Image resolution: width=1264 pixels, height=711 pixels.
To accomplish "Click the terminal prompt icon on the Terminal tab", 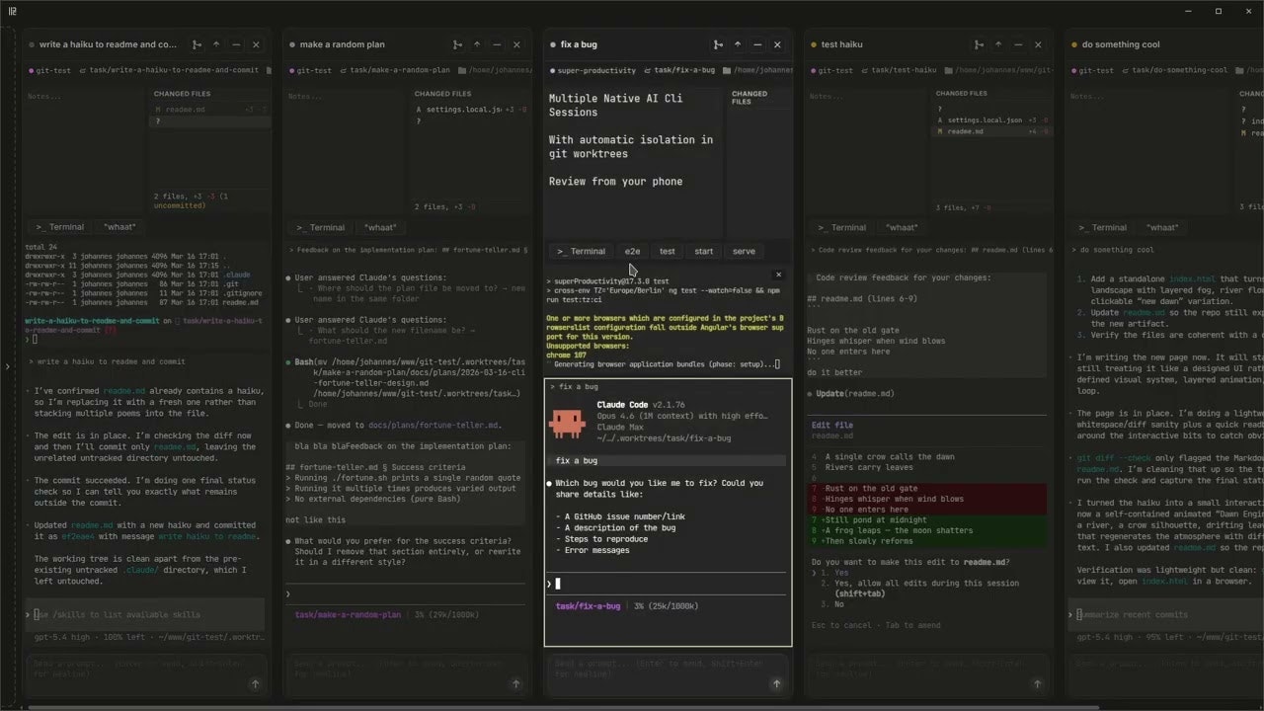I will (x=563, y=251).
